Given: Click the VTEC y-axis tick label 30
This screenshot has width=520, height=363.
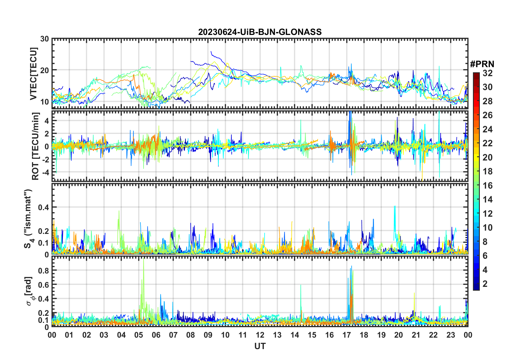Looking at the screenshot, I should tap(45, 39).
